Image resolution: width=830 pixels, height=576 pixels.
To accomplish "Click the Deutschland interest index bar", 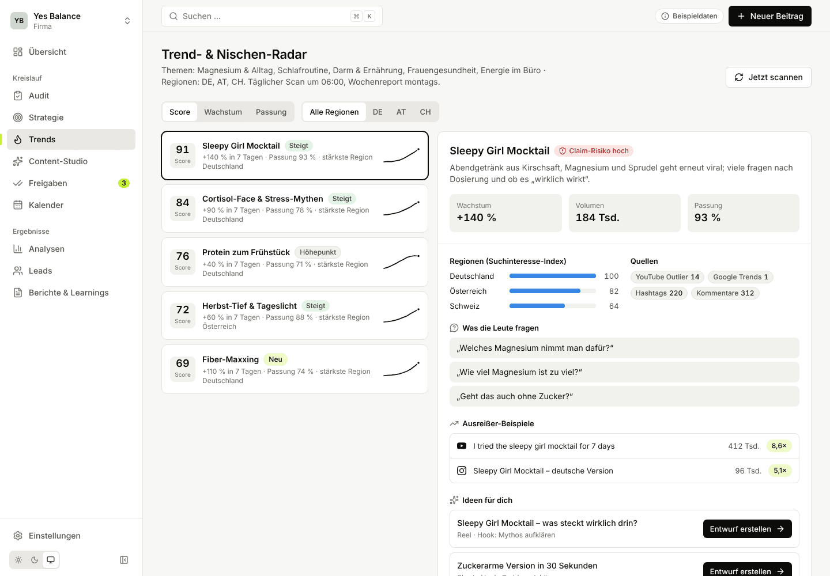I will tap(553, 276).
